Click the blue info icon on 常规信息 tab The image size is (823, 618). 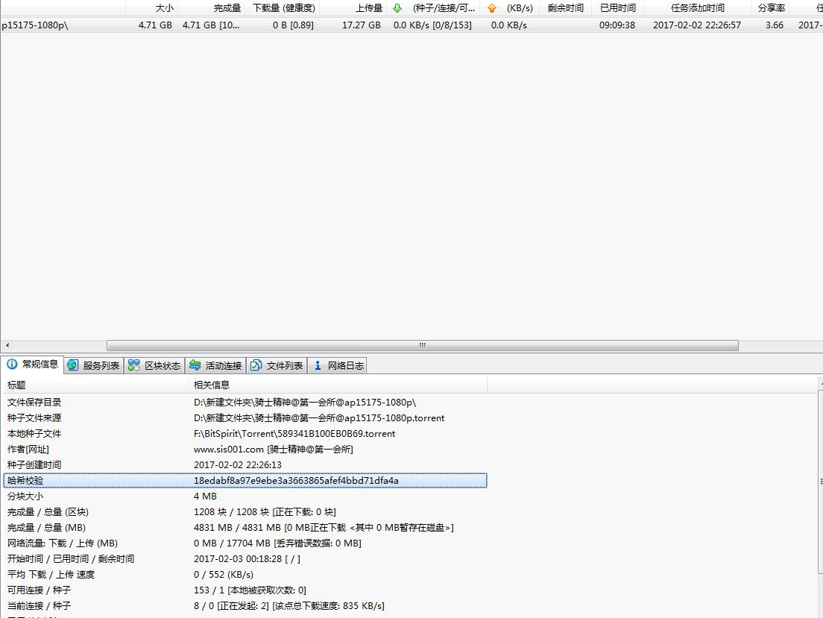click(x=12, y=365)
